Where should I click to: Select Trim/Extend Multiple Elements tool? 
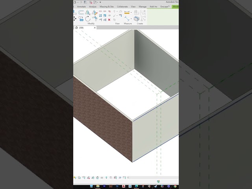(105, 20)
